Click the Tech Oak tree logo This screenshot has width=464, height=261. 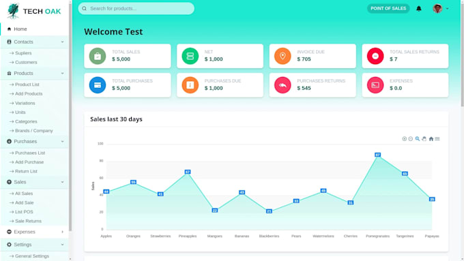[x=13, y=11]
